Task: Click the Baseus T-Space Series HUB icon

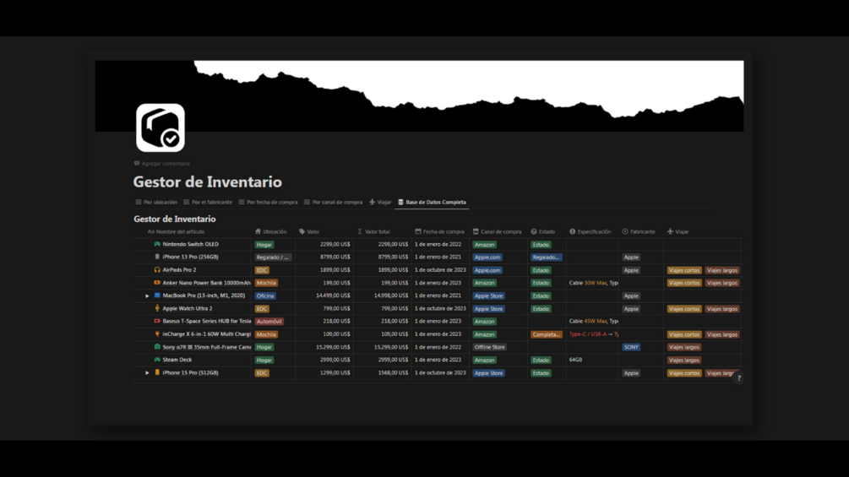Action: pos(157,322)
